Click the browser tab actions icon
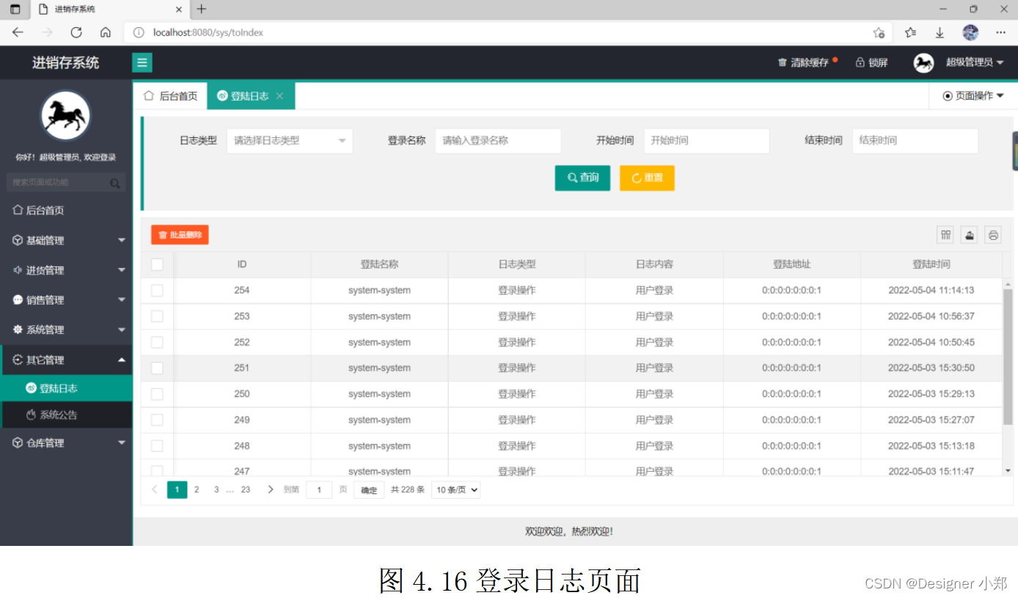Image resolution: width=1018 pixels, height=598 pixels. tap(15, 10)
